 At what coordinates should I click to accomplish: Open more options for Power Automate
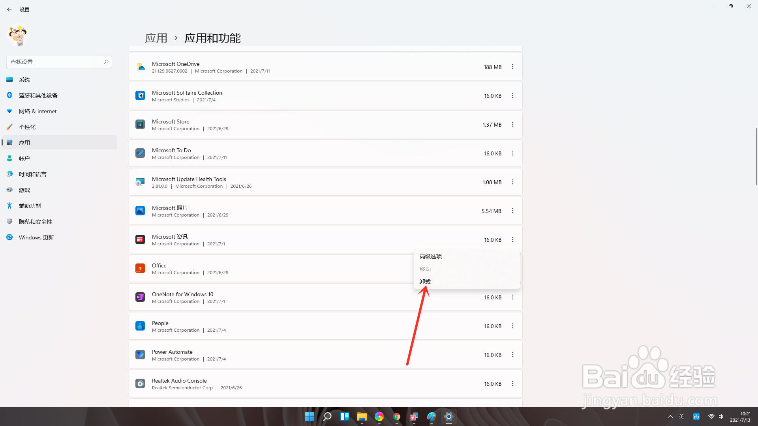[513, 355]
